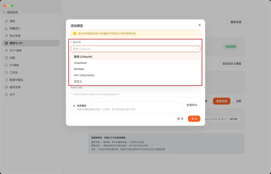Choose 自定义 from the provider list
The height and width of the screenshot is (174, 271).
[135, 81]
